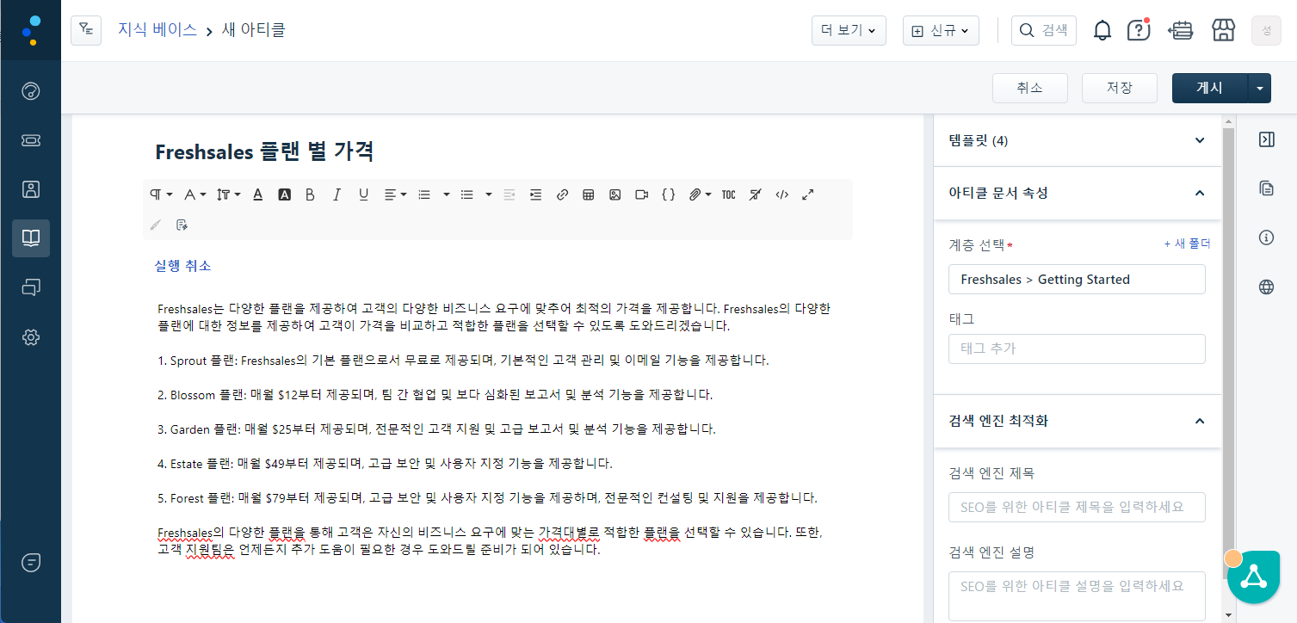Open contacts from left sidebar

[30, 189]
